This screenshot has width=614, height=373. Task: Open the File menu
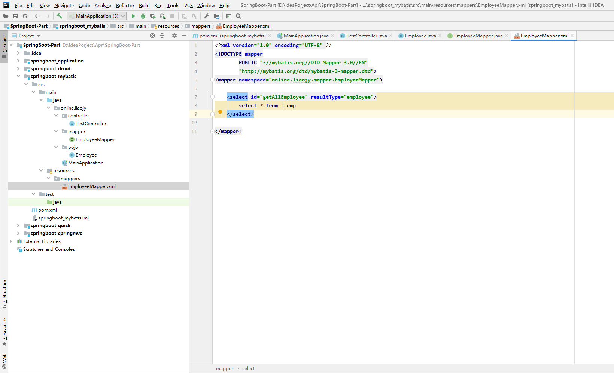point(18,6)
